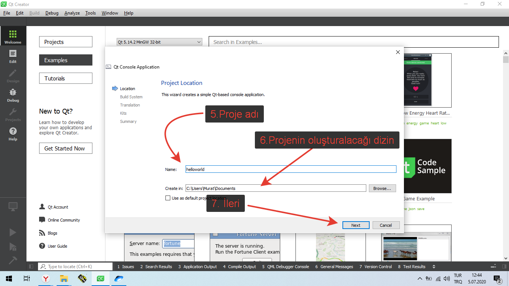Screen dimensions: 509x286
Task: Click the Build hammer icon
Action: coord(13,260)
